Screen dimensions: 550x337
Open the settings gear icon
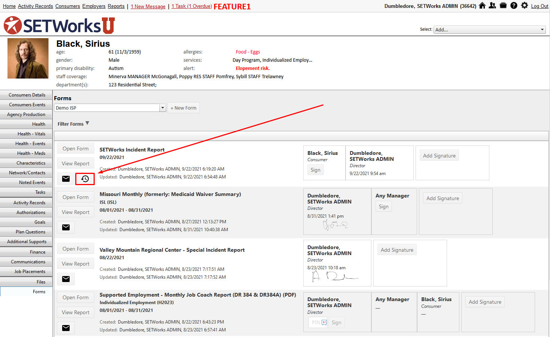pos(525,6)
